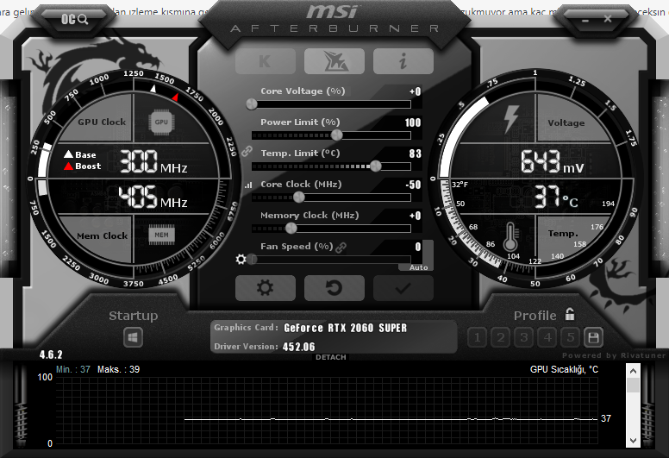Click the GPU Sıcaklığı, °C graph label
The image size is (669, 458).
pos(564,370)
